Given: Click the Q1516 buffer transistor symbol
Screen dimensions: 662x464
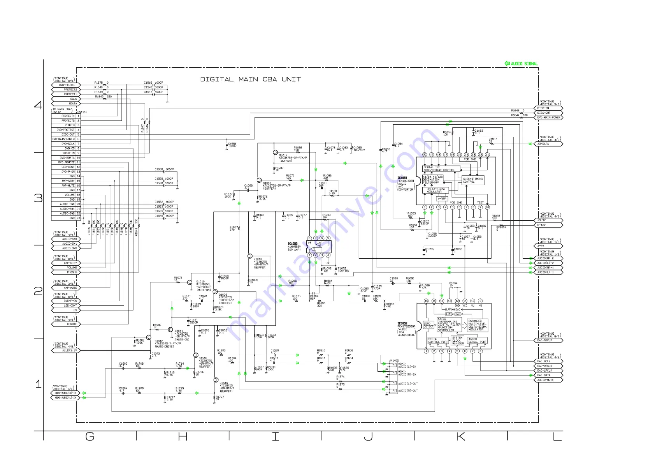Looking at the screenshot, I should pos(196,355).
